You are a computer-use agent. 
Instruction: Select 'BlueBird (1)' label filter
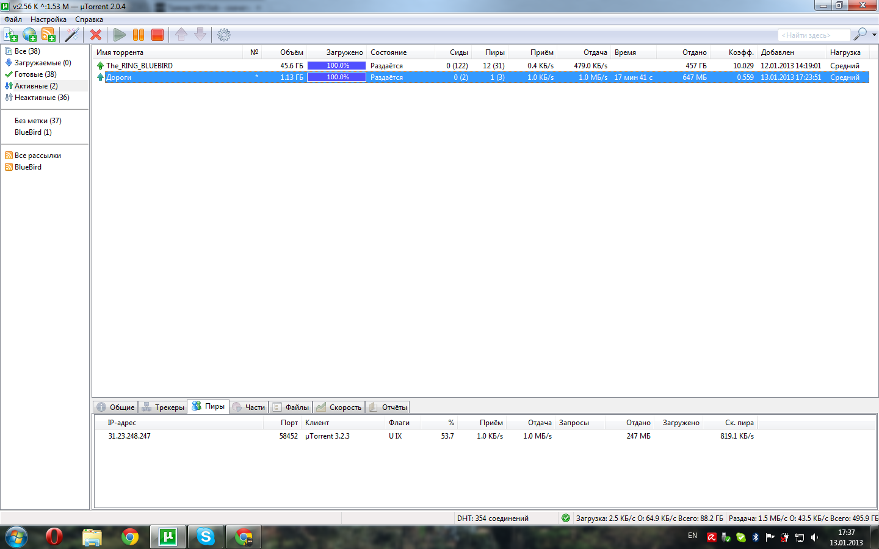click(33, 132)
